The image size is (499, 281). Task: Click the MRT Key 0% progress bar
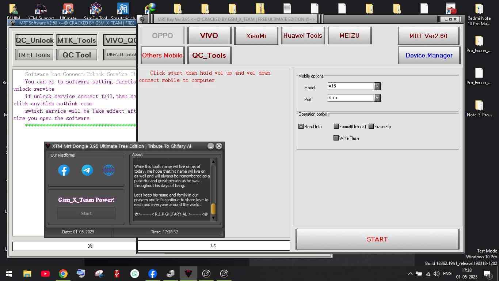pos(214,246)
